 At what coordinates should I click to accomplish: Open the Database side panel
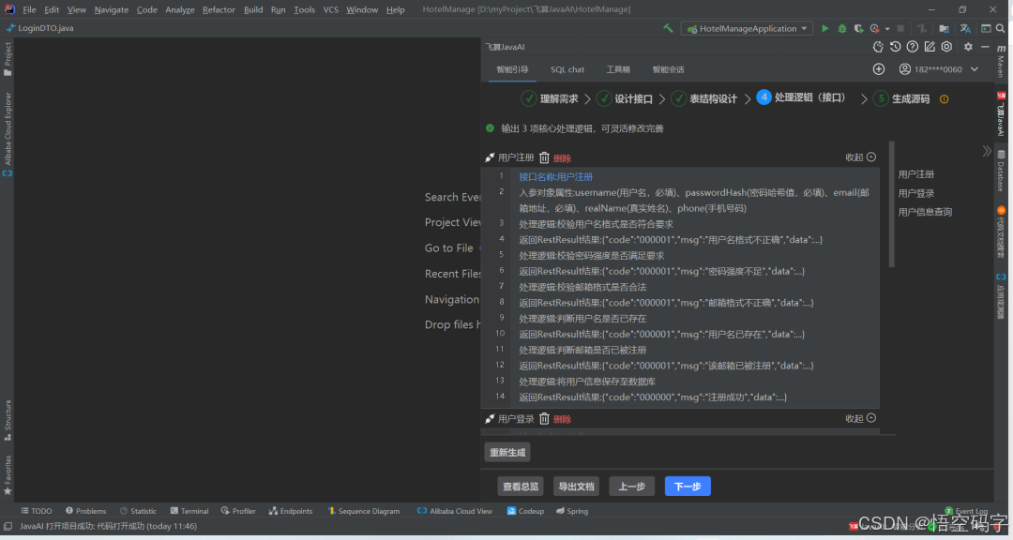pyautogui.click(x=1001, y=172)
